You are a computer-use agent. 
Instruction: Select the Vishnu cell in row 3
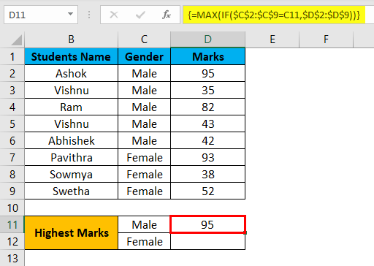click(x=71, y=90)
